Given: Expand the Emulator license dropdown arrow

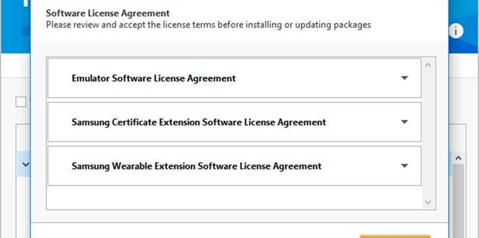Looking at the screenshot, I should point(404,78).
